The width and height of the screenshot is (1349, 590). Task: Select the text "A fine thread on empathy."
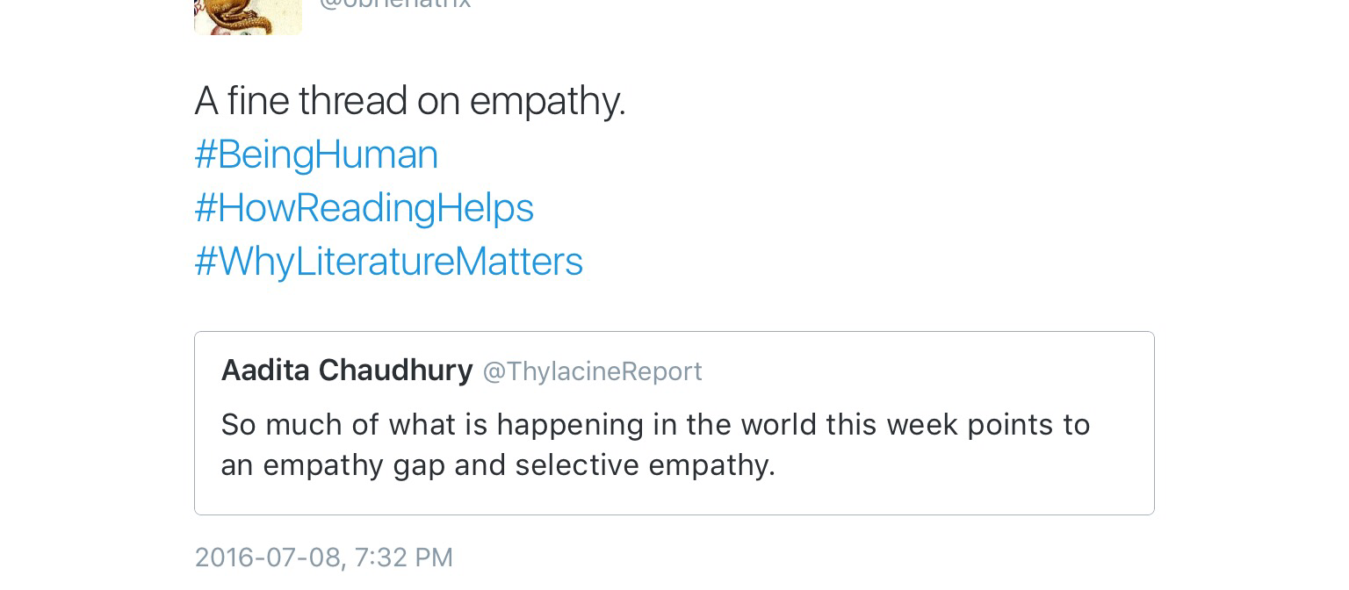pos(409,101)
